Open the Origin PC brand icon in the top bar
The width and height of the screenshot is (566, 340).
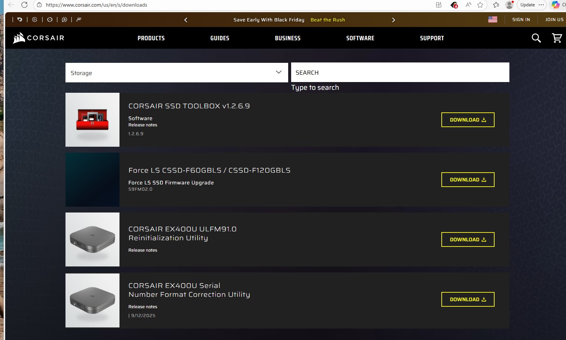tap(20, 20)
